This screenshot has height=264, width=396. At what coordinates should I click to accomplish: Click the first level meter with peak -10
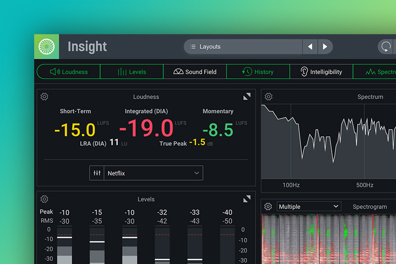[64, 245]
